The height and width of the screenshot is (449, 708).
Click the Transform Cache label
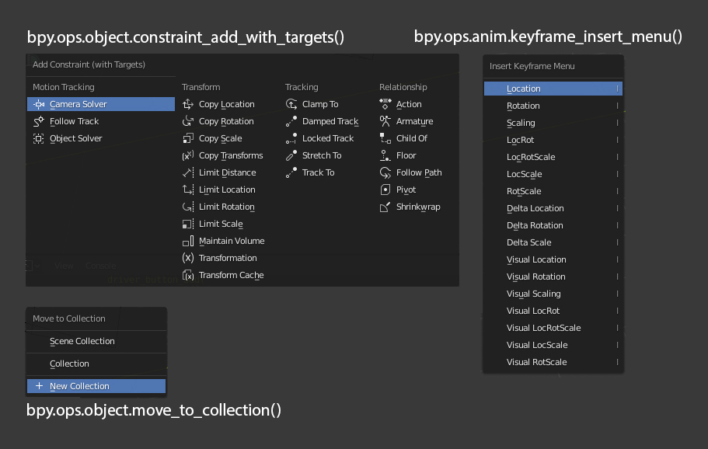(x=231, y=275)
